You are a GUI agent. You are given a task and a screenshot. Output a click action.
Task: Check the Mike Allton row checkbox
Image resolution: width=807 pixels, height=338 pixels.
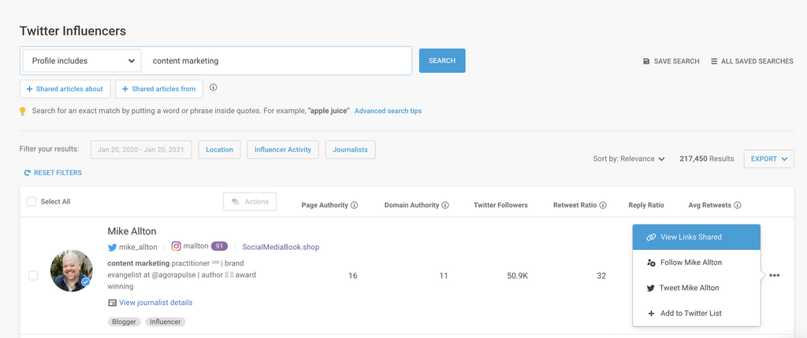[x=33, y=276]
